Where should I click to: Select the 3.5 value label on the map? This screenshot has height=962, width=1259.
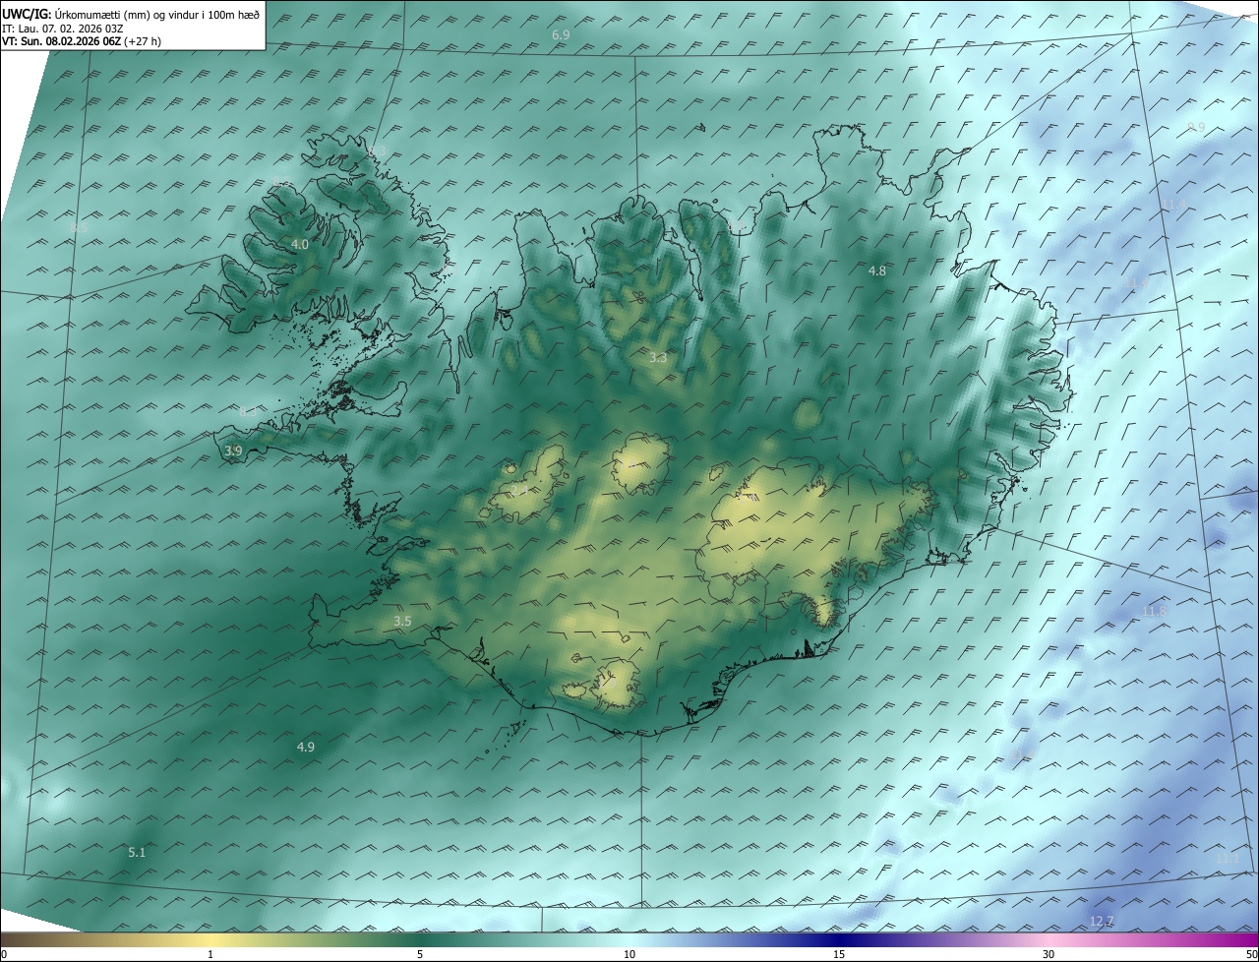[x=402, y=621]
